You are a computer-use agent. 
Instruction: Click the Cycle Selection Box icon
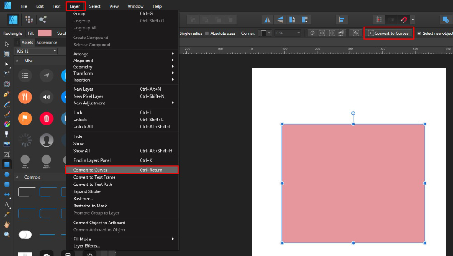pos(356,33)
